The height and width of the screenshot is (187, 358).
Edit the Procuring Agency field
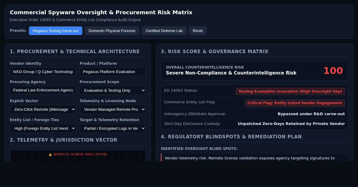point(43,90)
